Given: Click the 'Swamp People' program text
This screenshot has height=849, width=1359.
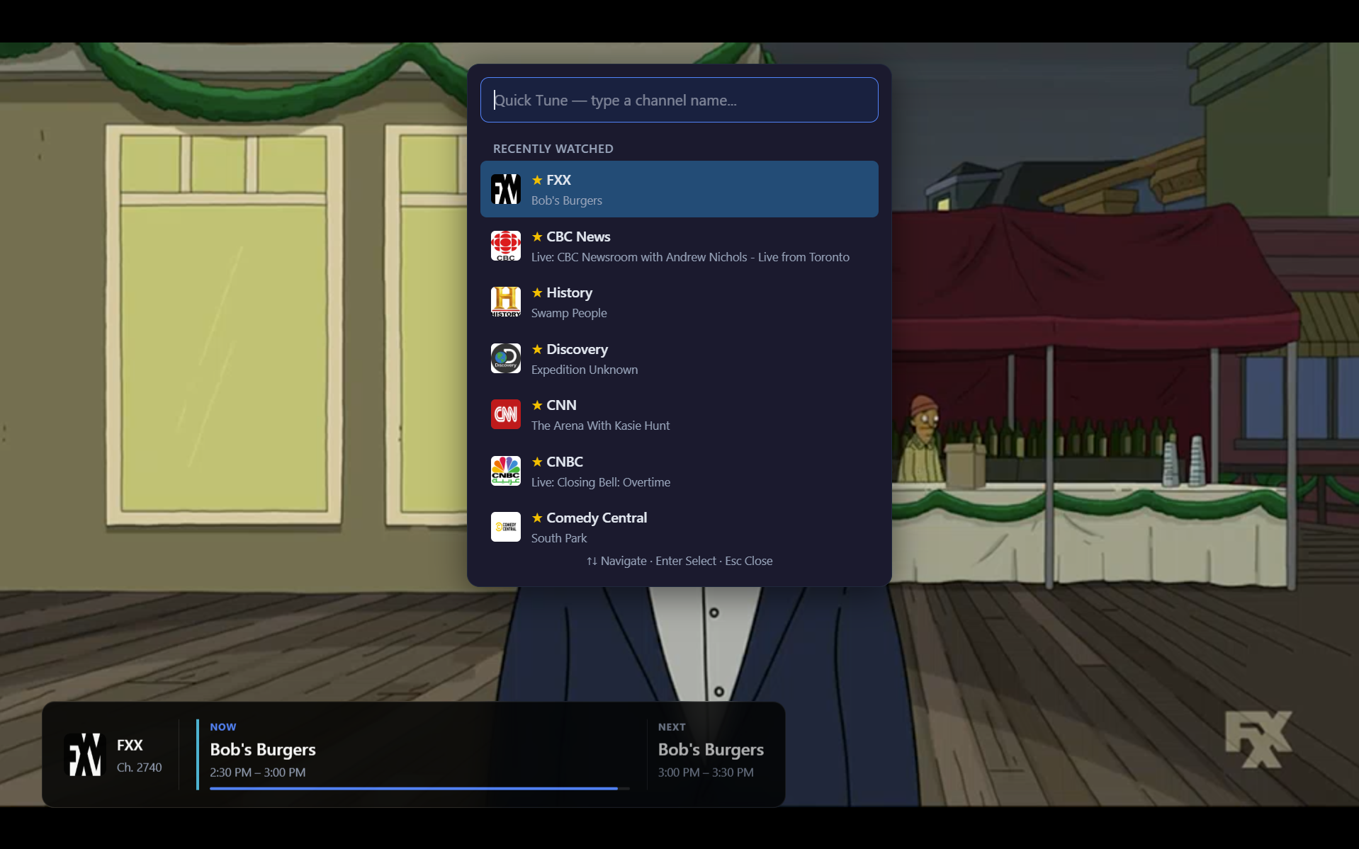Looking at the screenshot, I should point(569,313).
